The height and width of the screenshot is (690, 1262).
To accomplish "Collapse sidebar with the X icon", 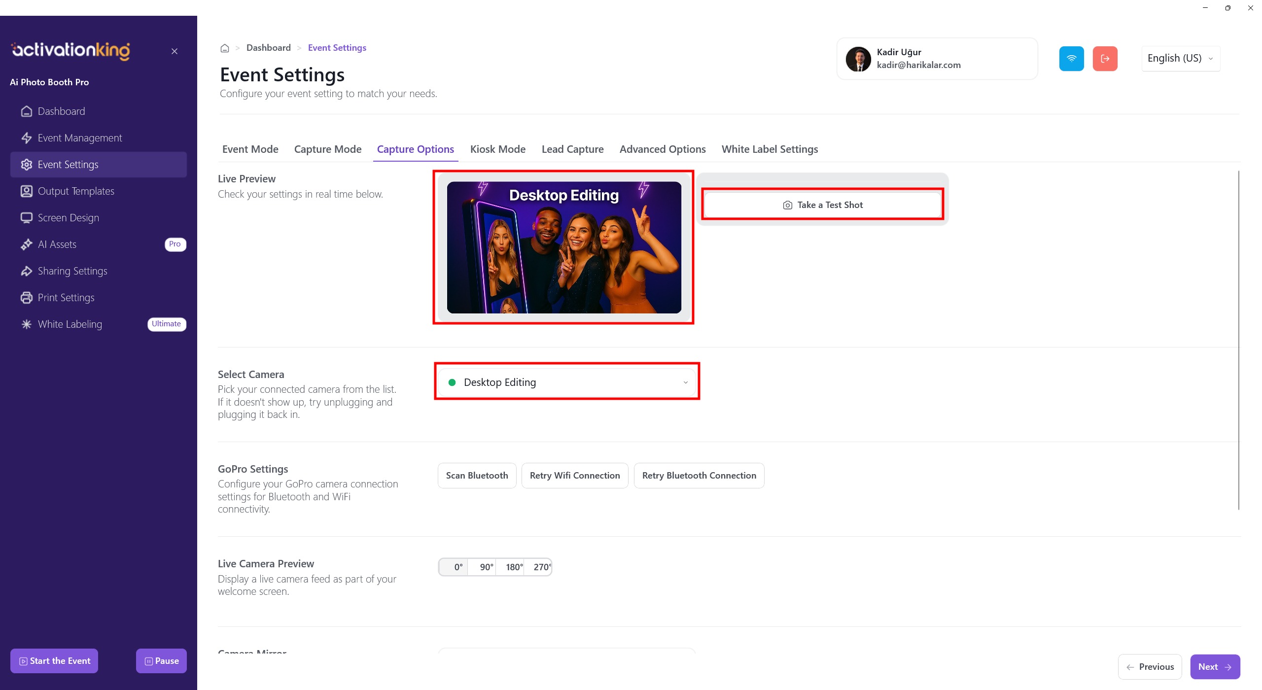I will [x=175, y=51].
